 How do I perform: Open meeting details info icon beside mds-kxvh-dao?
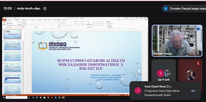coord(45,8)
